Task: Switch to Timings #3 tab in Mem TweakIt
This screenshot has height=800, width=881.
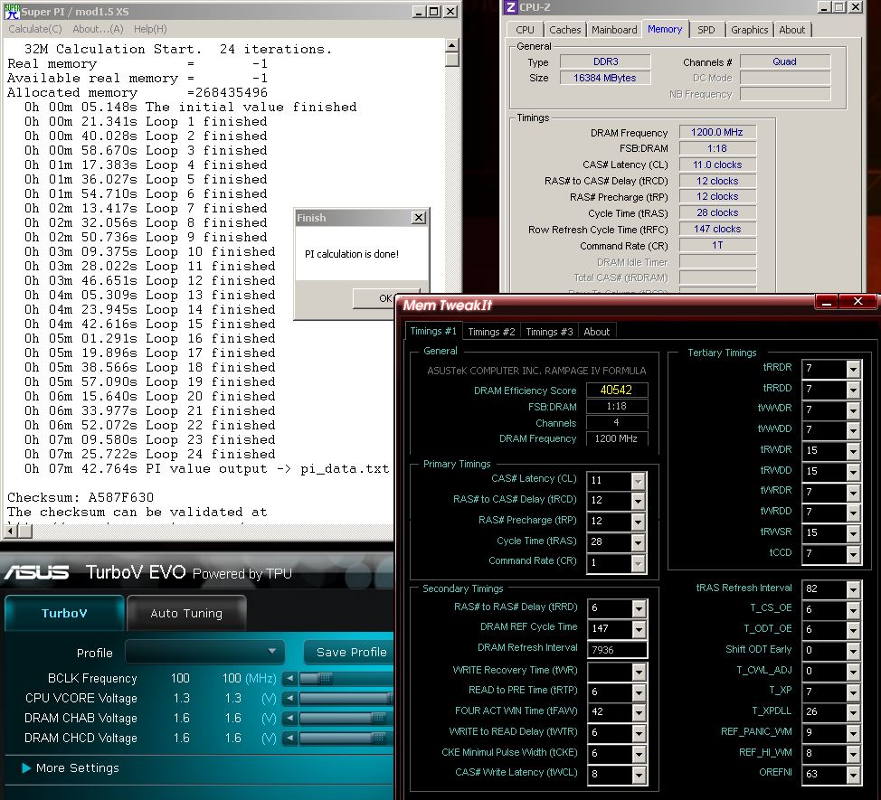Action: click(x=549, y=332)
